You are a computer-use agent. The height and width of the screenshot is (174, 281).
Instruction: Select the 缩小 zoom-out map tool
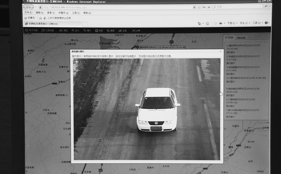[87, 31]
